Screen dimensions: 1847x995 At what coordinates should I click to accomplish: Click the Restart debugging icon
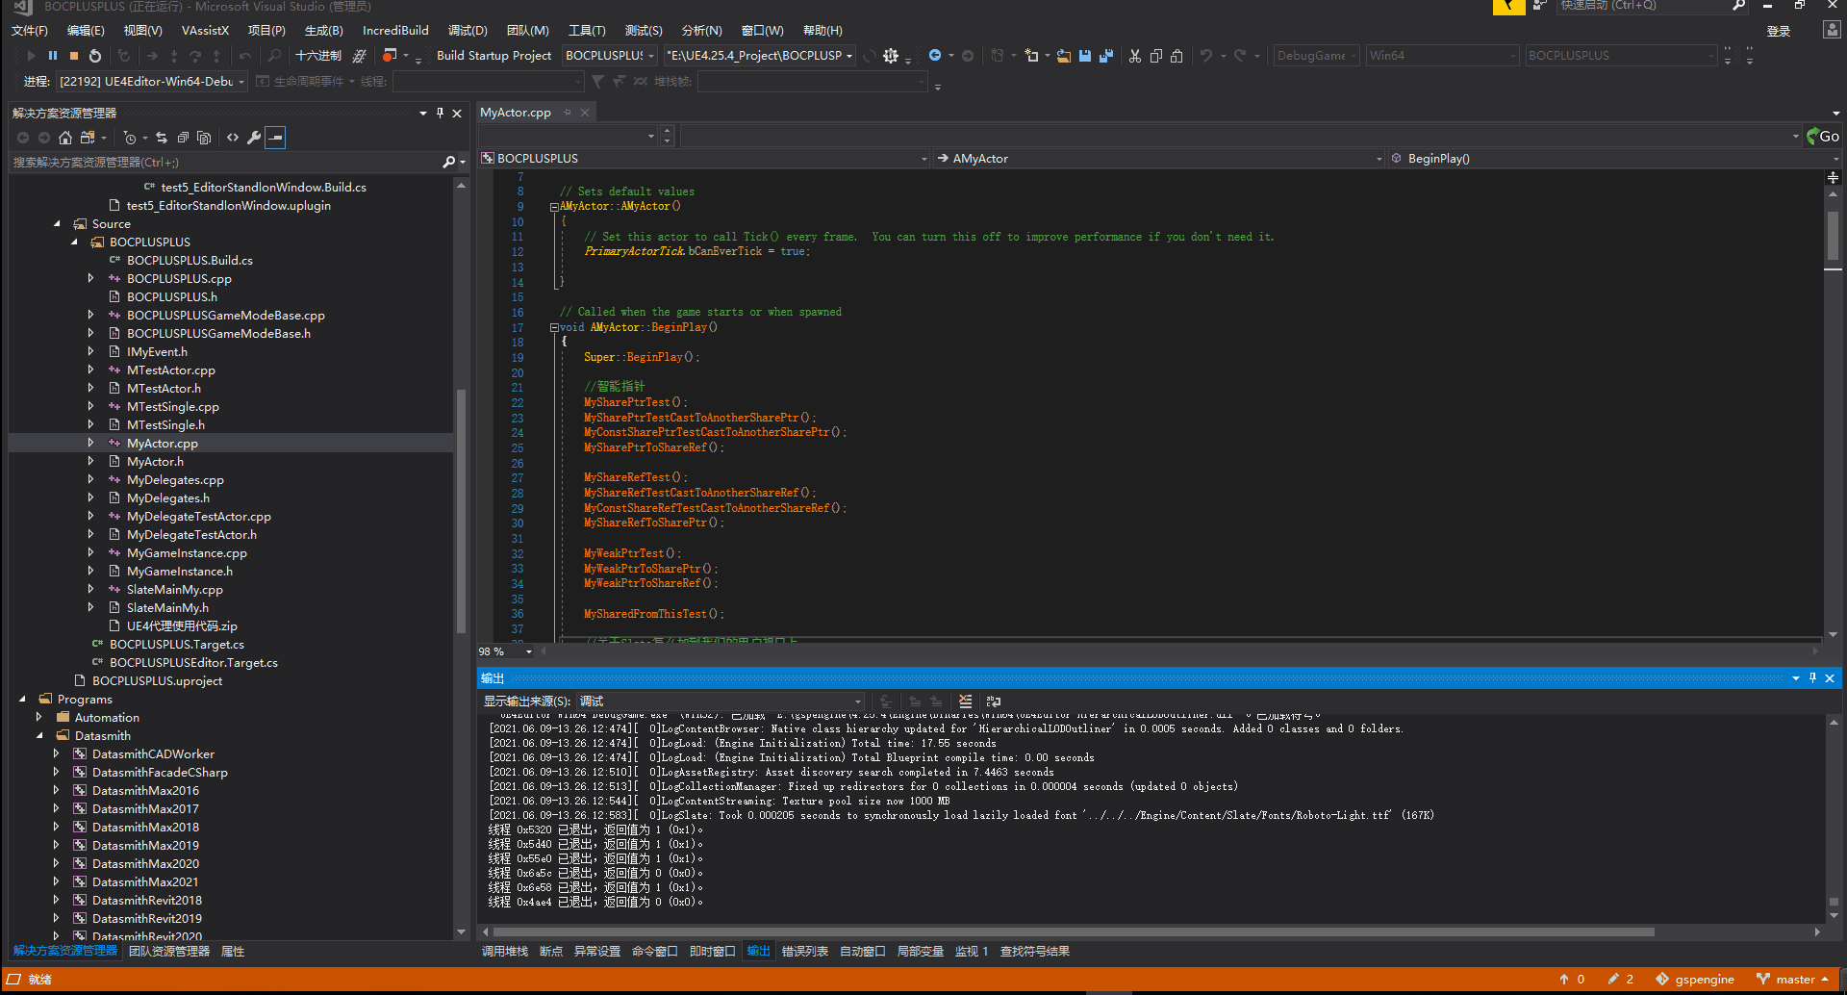tap(94, 55)
